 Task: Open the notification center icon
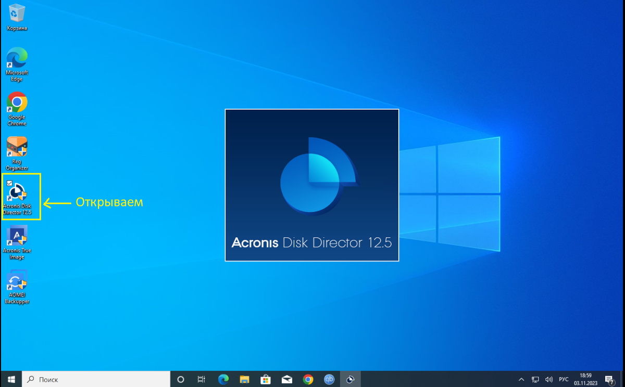(609, 379)
